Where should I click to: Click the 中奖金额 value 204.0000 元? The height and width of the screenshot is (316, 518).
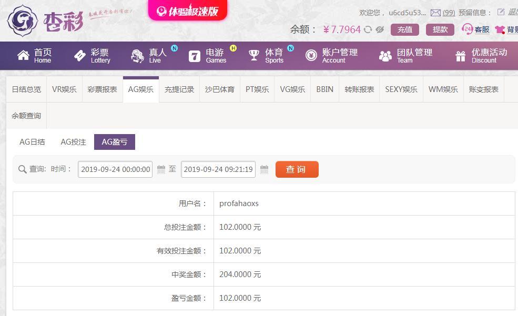[240, 274]
